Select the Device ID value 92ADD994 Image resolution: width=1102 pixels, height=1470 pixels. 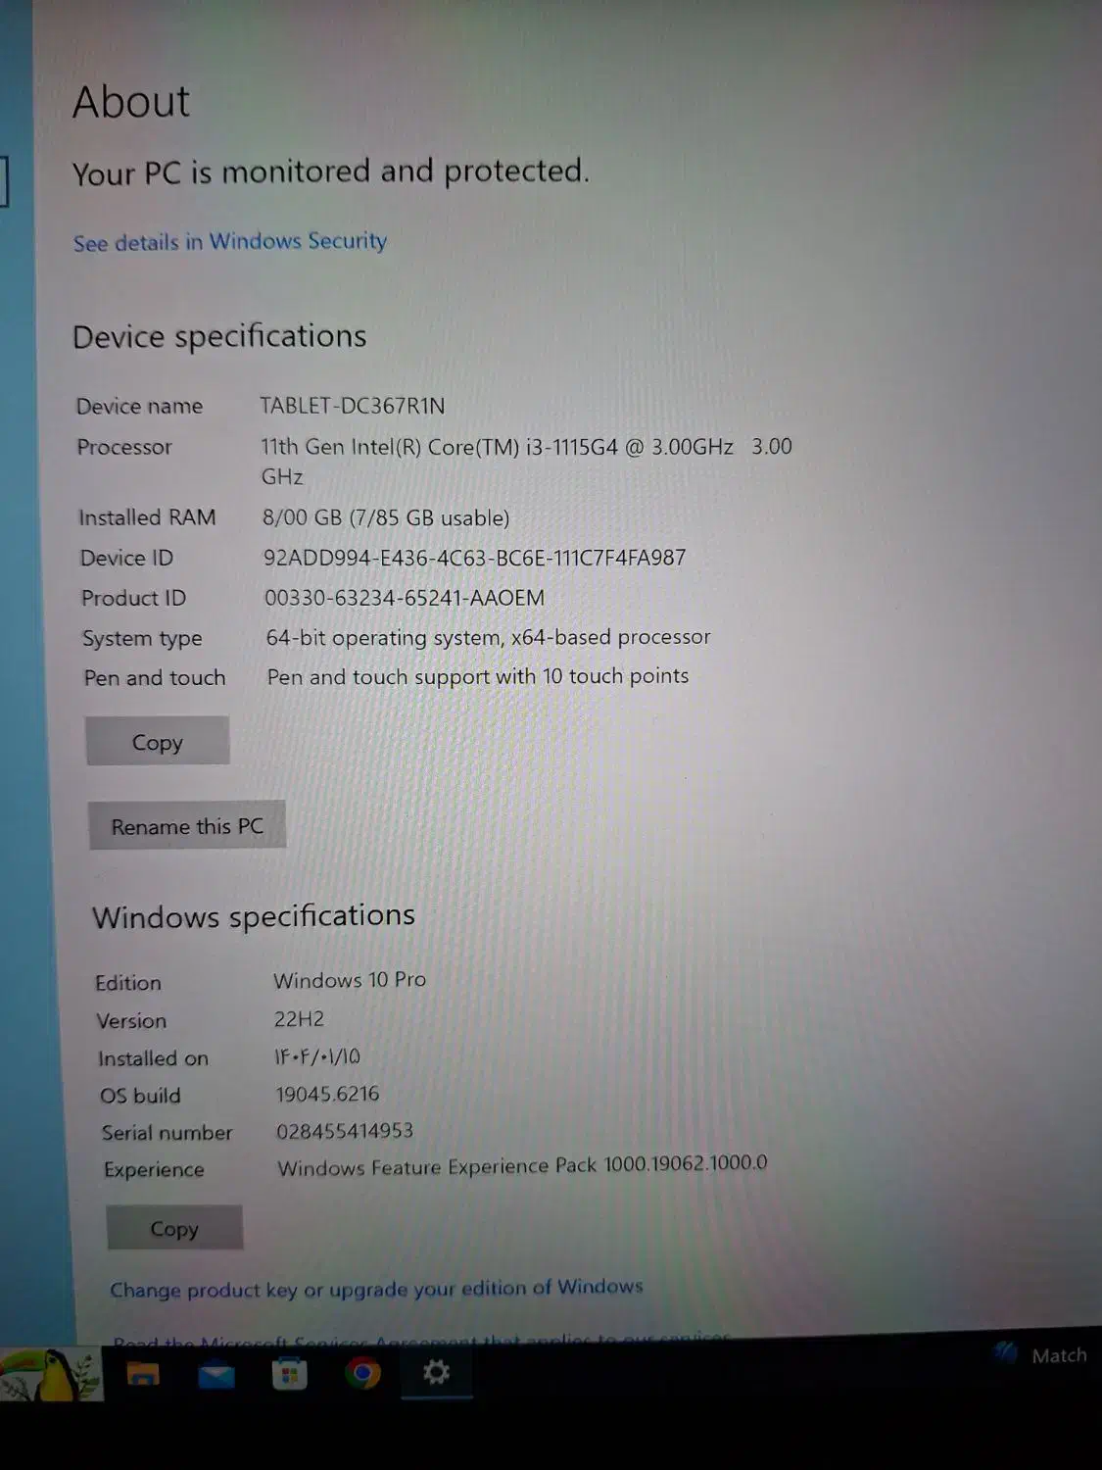tap(474, 558)
